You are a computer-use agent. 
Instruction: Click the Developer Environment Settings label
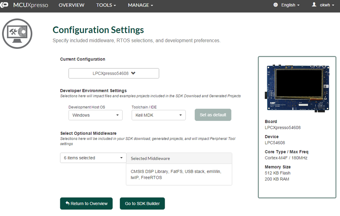click(x=94, y=91)
